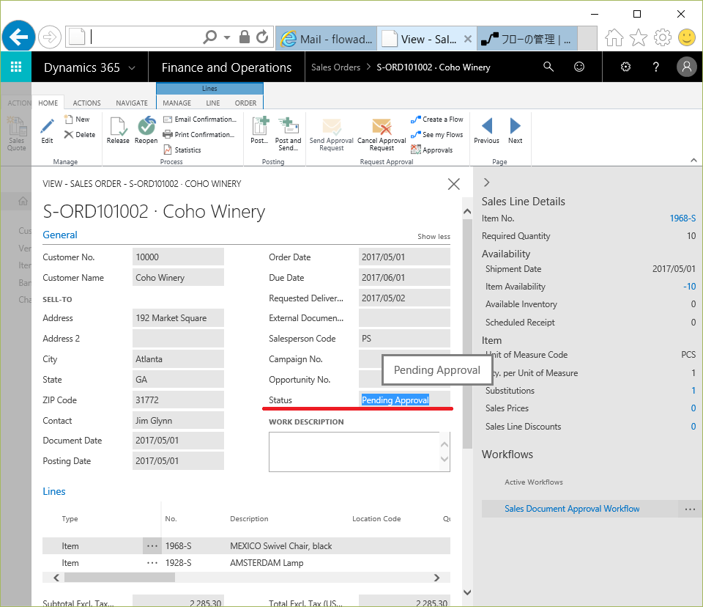Image resolution: width=703 pixels, height=607 pixels.
Task: Open the Dynamics 365 app launcher grid
Action: tap(16, 67)
